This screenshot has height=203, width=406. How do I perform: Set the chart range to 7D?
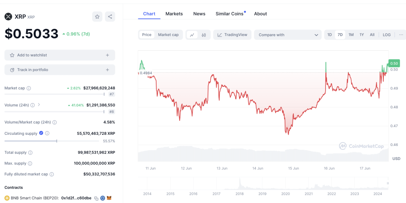tap(340, 35)
